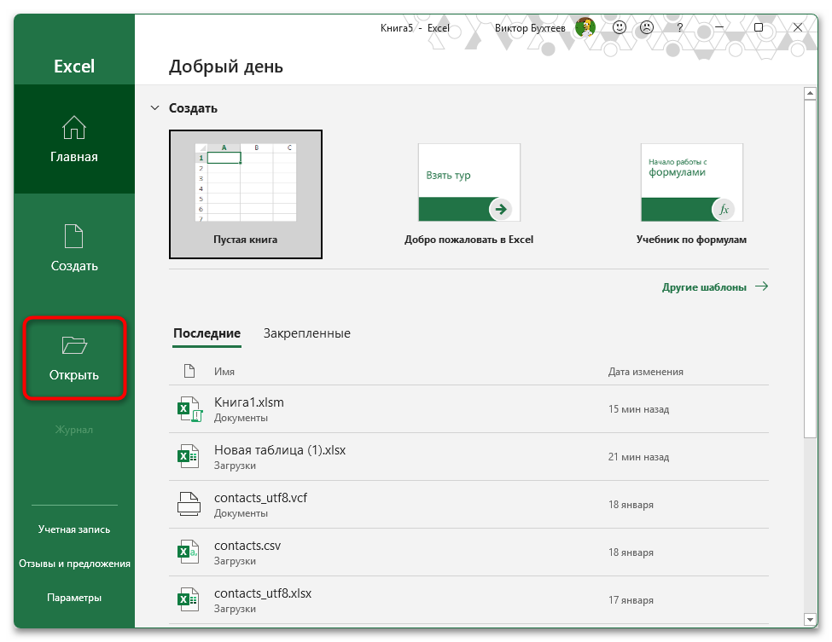Switch to the Закрепленные tab
Viewport: 832px width, 642px height.
click(x=306, y=333)
